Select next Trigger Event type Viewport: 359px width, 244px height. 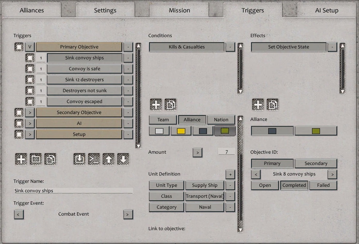coord(128,215)
